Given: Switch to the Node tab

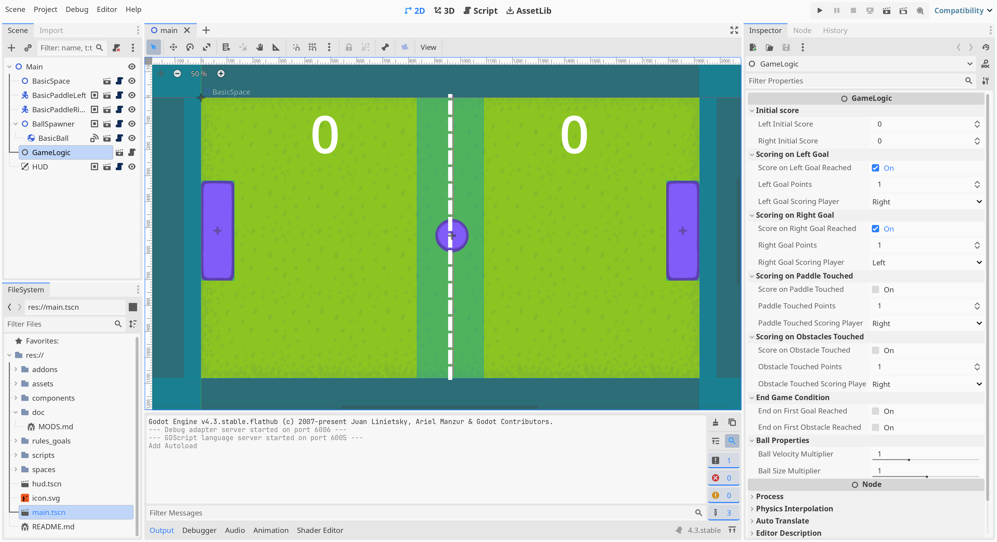Looking at the screenshot, I should click(x=802, y=30).
